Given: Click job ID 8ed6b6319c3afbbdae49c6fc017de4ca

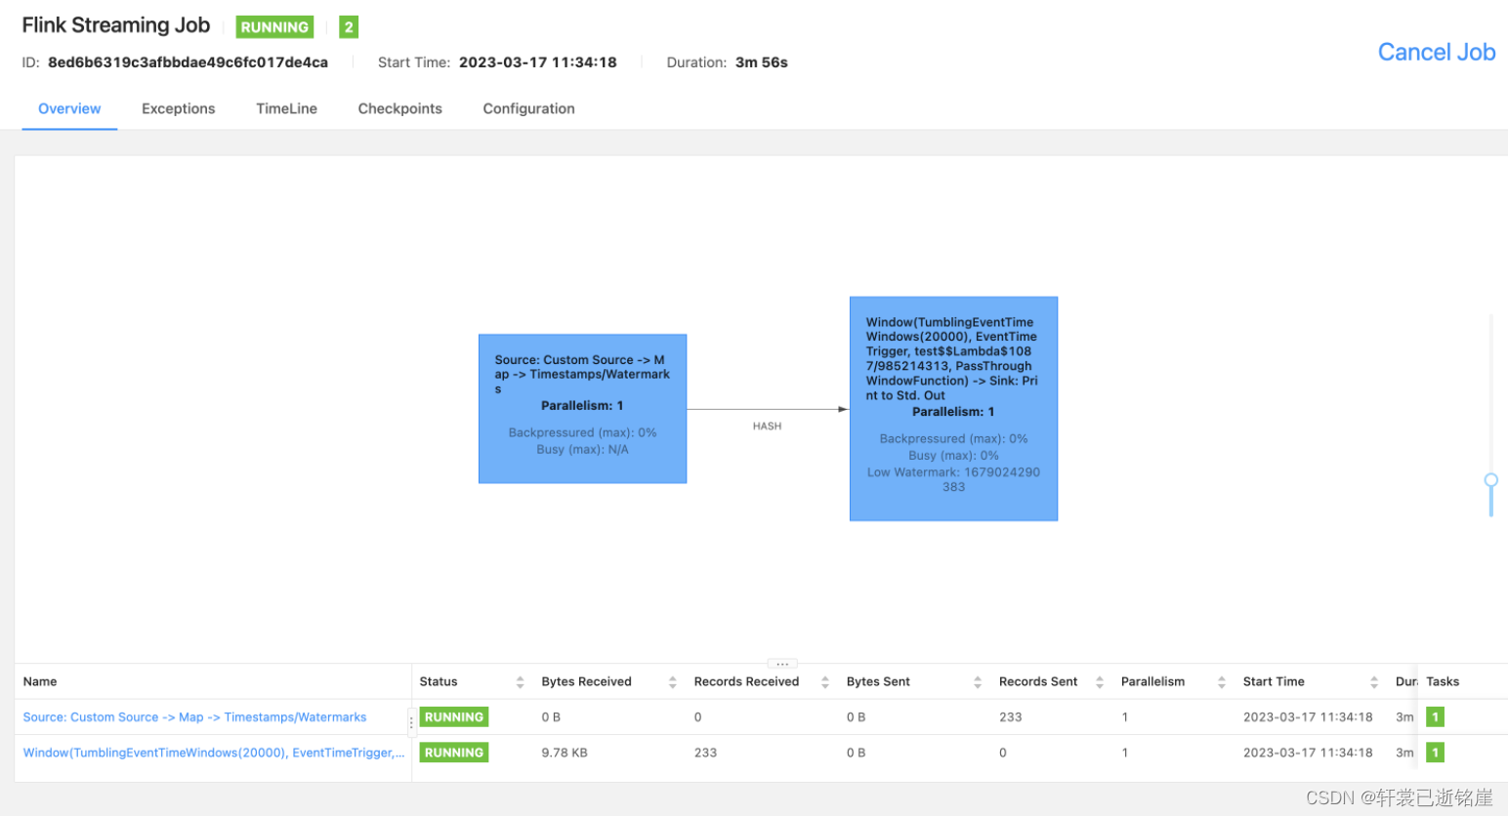Looking at the screenshot, I should (188, 62).
